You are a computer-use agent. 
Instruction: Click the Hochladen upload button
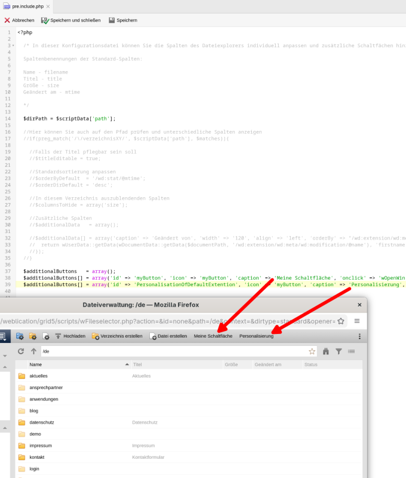(x=70, y=336)
